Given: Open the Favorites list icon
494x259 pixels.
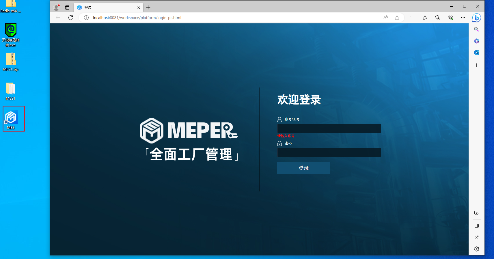Looking at the screenshot, I should pyautogui.click(x=425, y=18).
